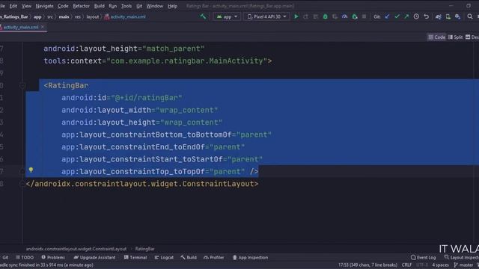
Task: Click the CRLF line separator in the status bar
Action: 406,265
